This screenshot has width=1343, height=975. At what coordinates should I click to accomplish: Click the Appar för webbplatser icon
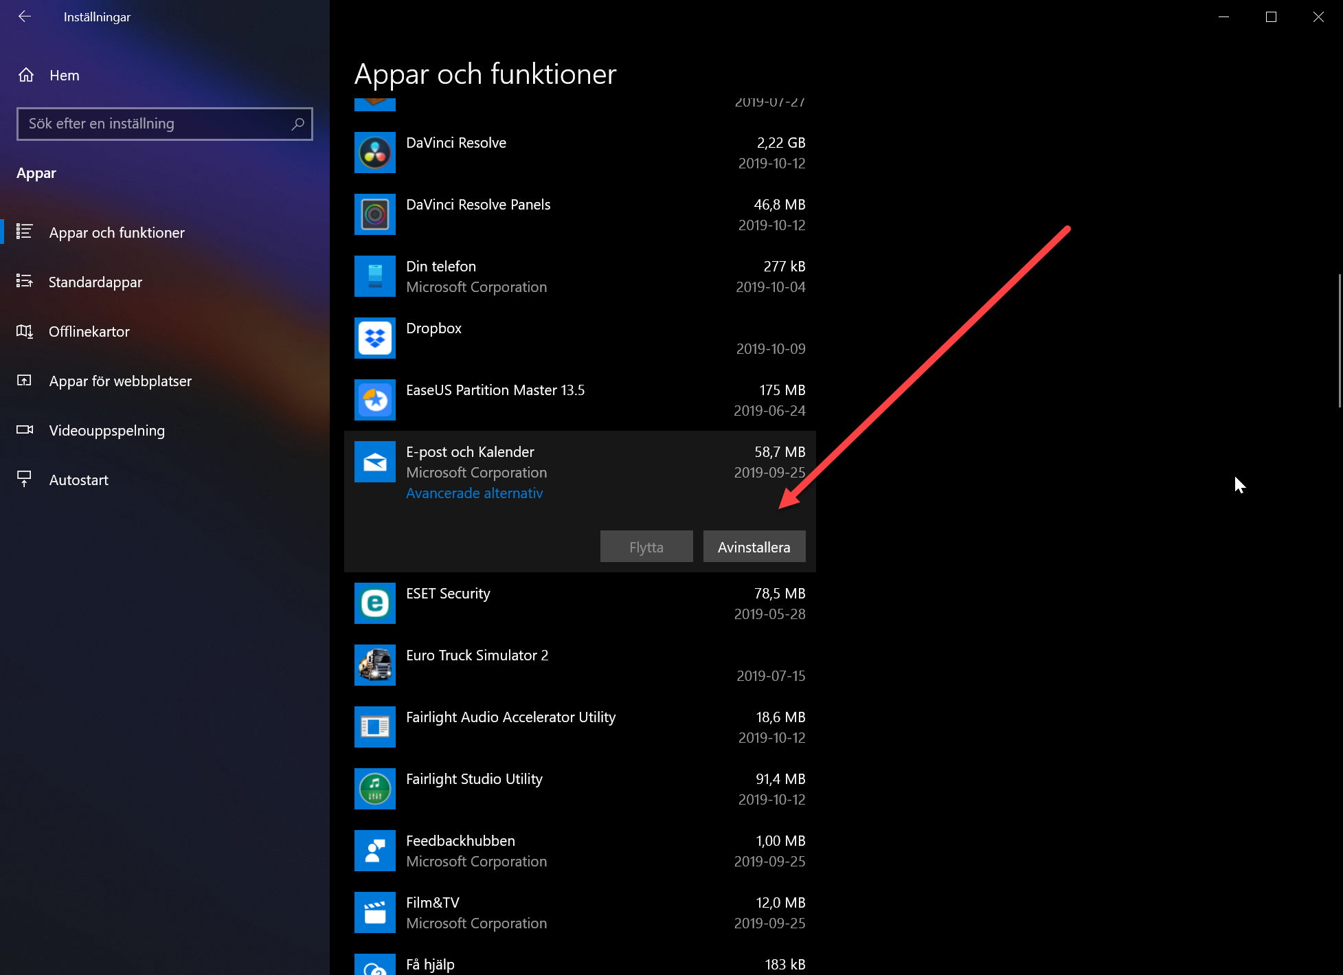point(24,380)
